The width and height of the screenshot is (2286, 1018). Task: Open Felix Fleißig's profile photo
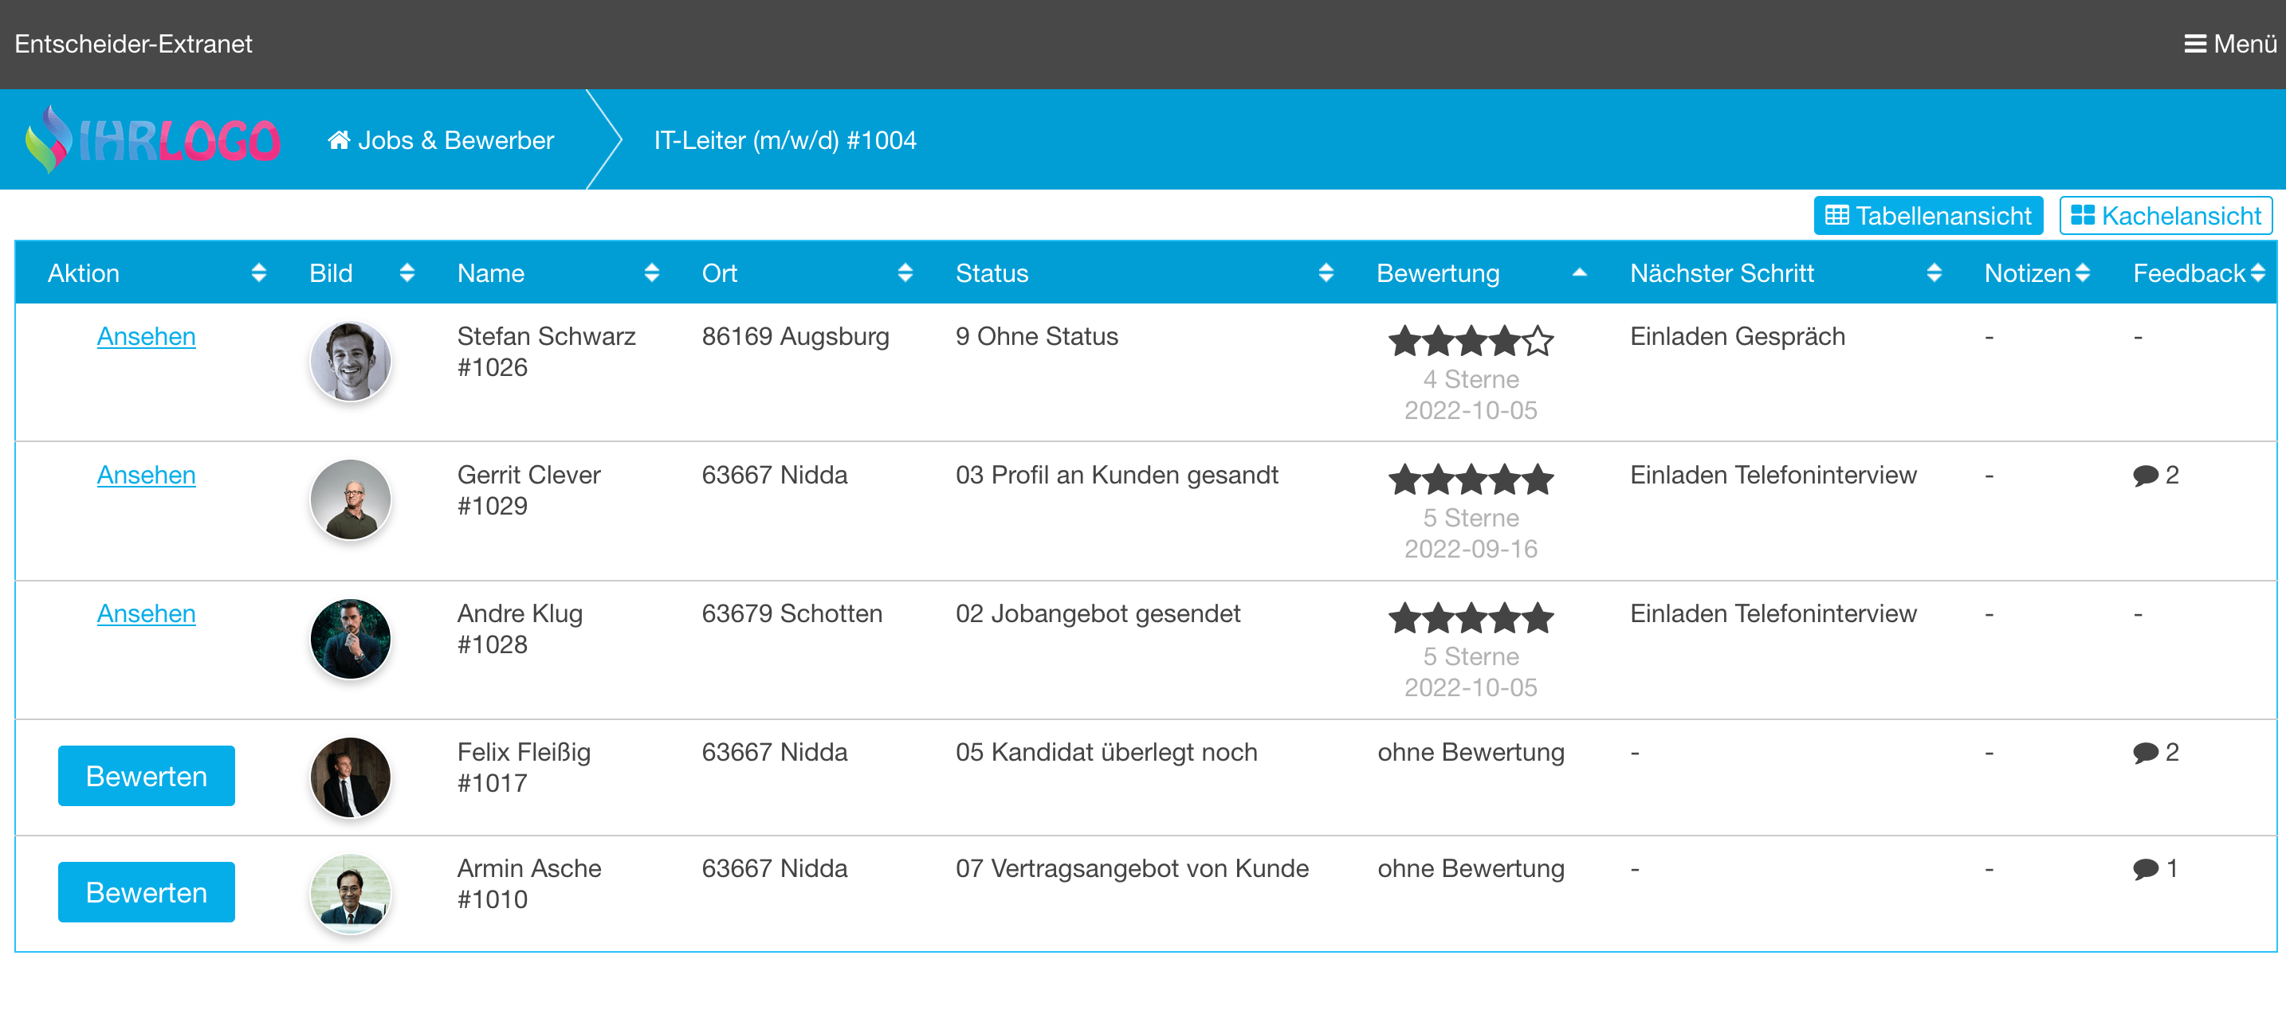[351, 777]
